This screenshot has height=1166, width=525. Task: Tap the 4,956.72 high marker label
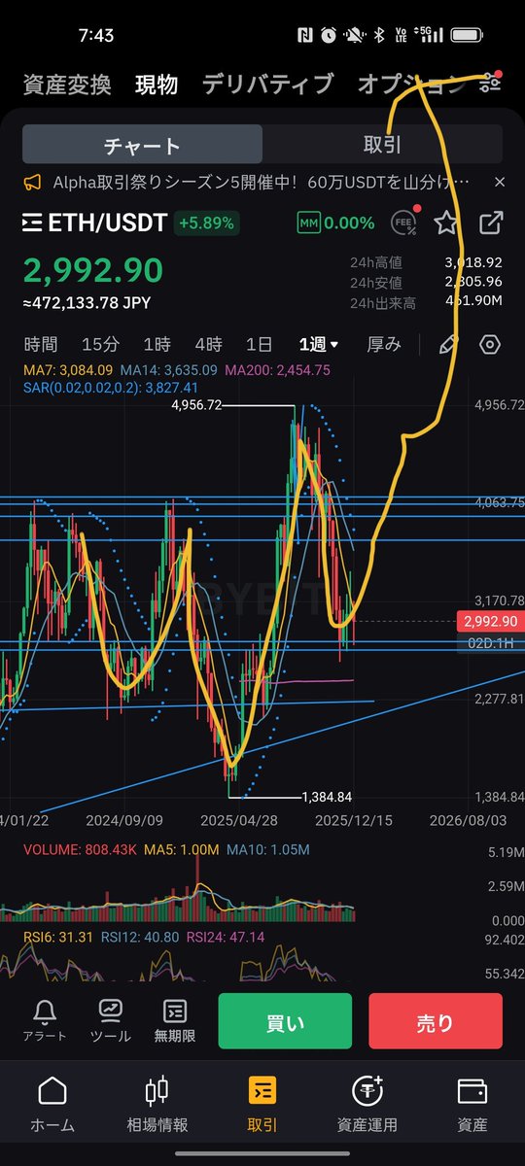[196, 405]
